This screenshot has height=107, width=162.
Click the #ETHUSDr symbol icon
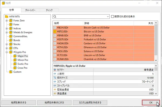coord(55,47)
